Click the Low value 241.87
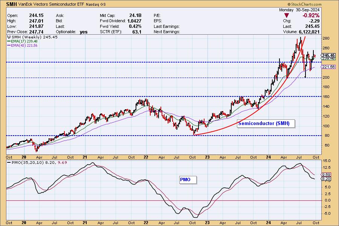This screenshot has height=226, width=339. pyautogui.click(x=36, y=26)
